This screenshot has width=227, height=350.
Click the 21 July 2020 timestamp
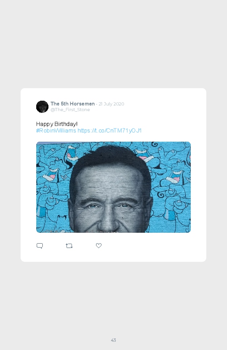tap(111, 104)
